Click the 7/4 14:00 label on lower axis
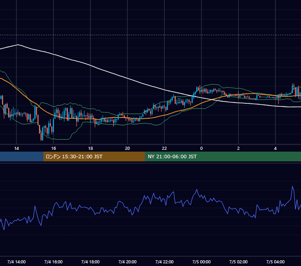Viewport: 301px width, 266px height. coord(16,262)
